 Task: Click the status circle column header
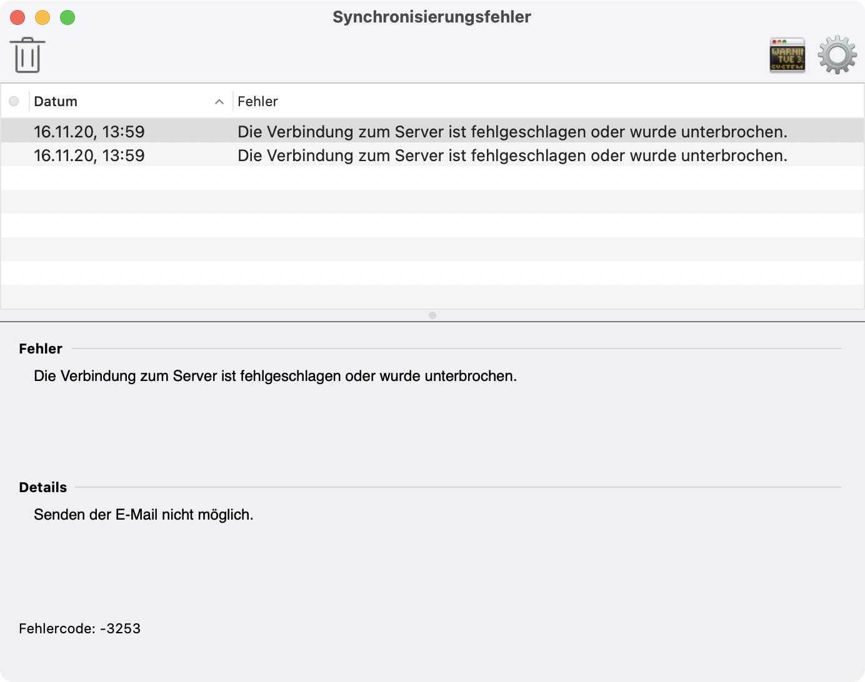pyautogui.click(x=14, y=101)
